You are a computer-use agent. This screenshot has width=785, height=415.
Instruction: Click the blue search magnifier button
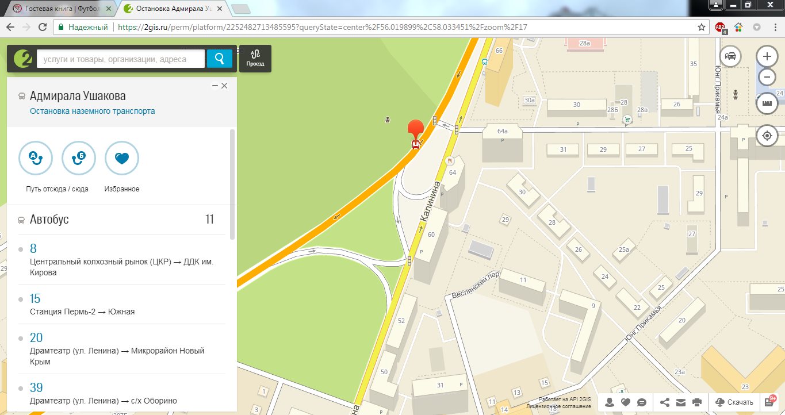coord(219,59)
